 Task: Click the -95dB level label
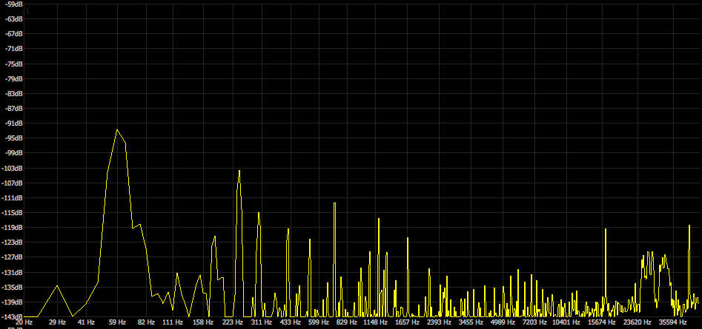click(x=13, y=138)
